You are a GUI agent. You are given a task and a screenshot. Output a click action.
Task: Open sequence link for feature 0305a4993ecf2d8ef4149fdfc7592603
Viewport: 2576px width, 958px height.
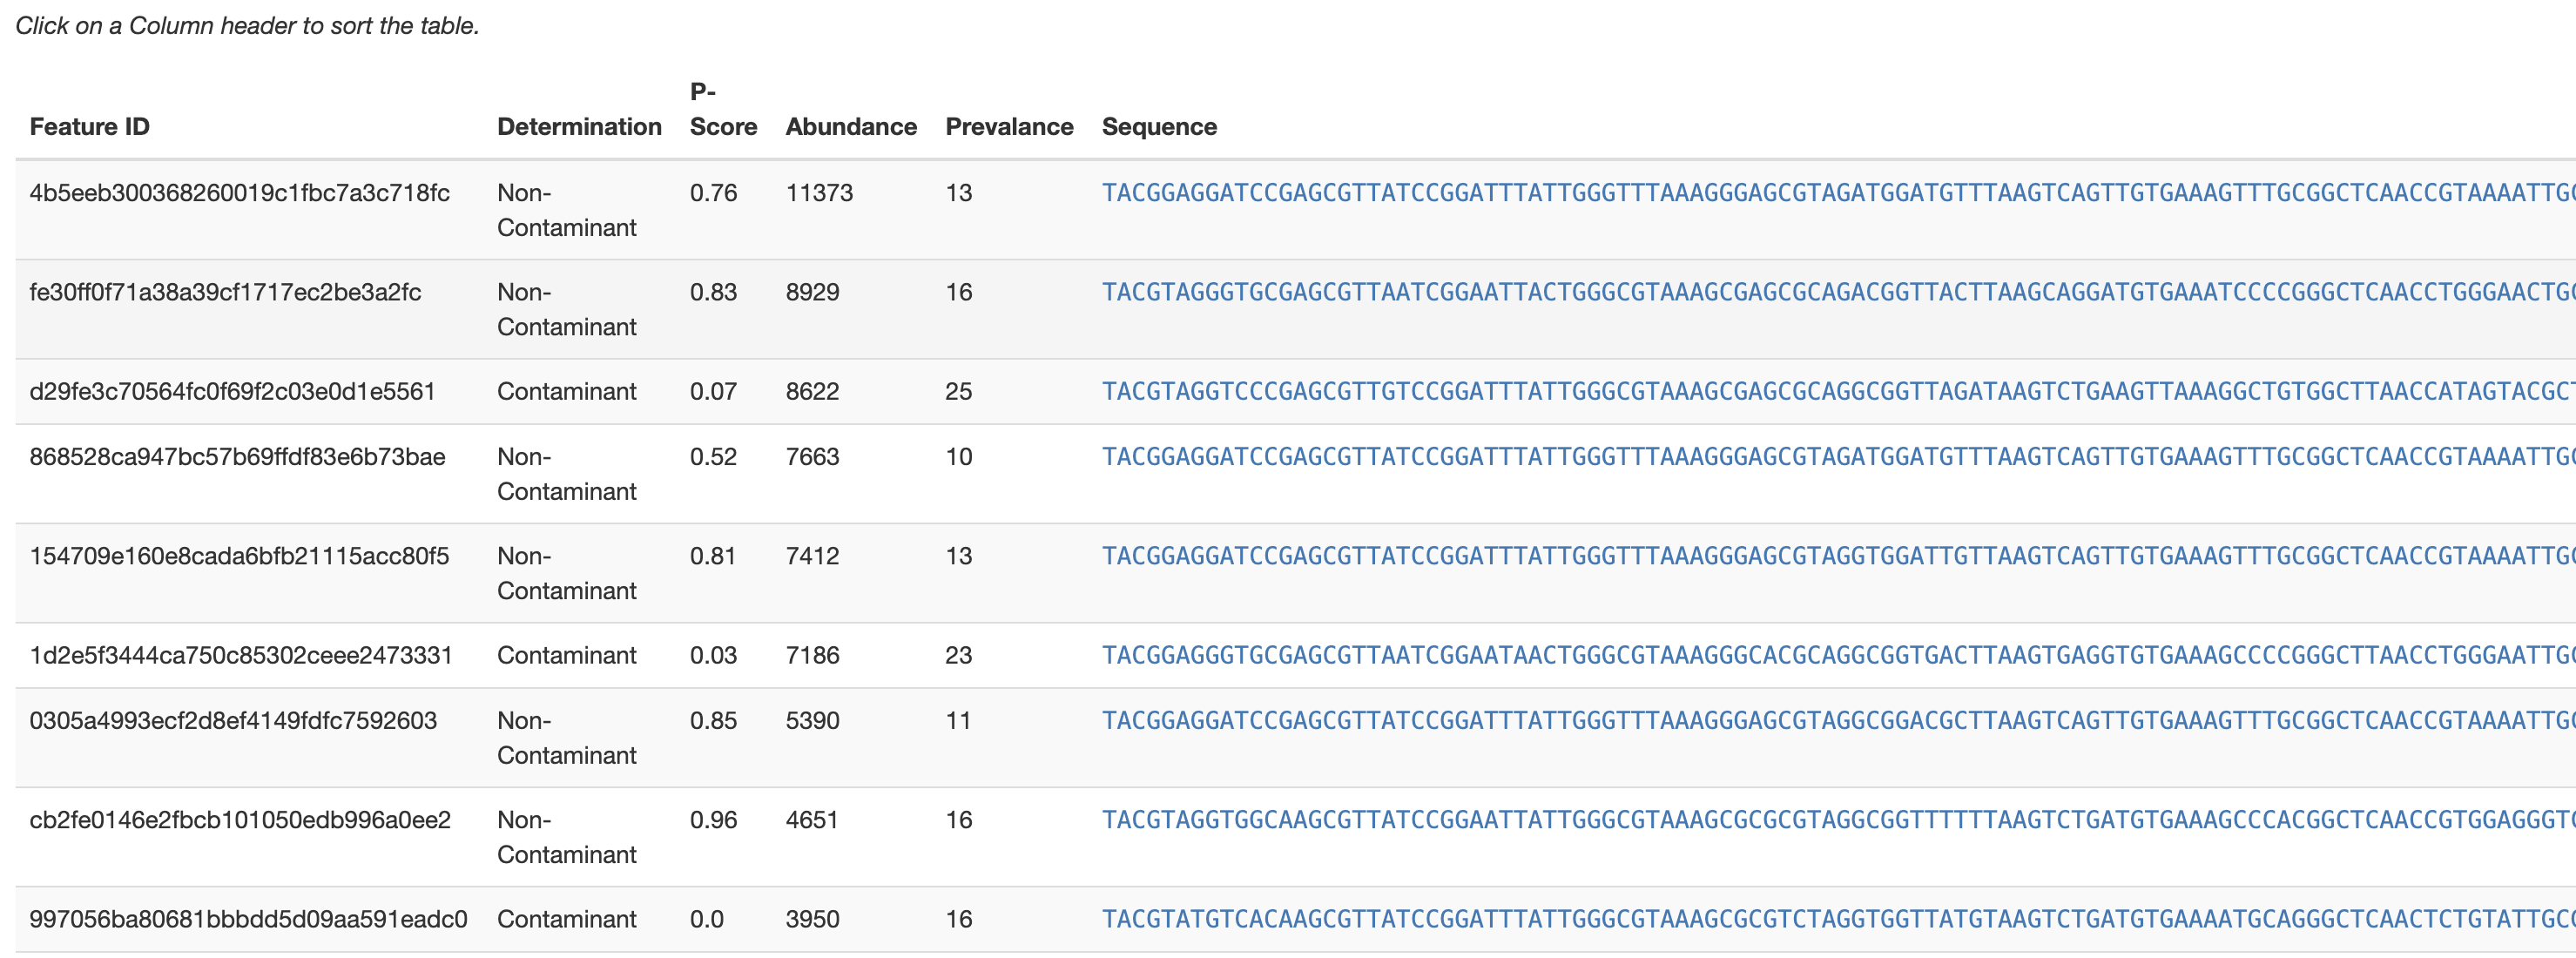1838,721
